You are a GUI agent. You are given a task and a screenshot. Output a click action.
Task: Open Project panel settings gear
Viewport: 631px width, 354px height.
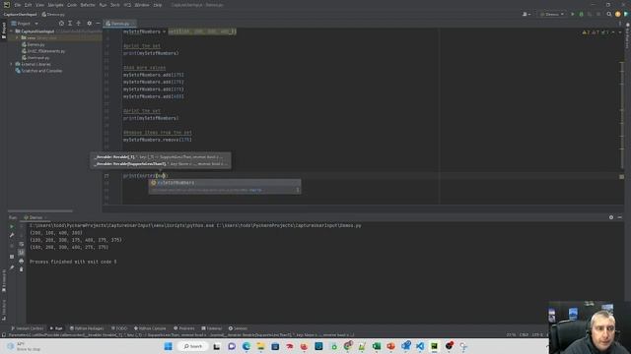tap(90, 24)
